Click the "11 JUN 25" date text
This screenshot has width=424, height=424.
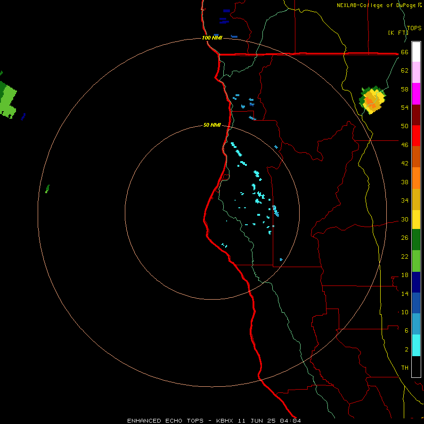click(x=257, y=421)
